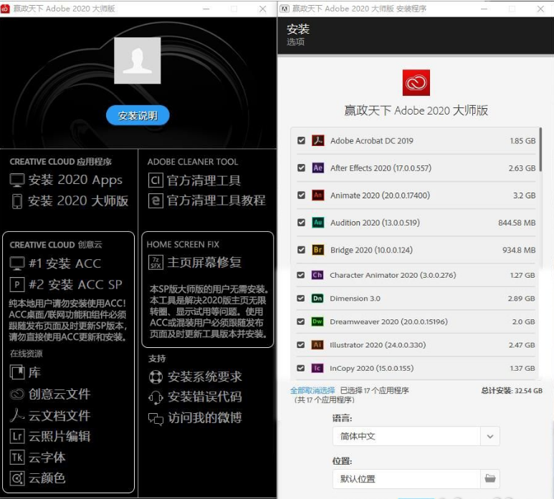The width and height of the screenshot is (554, 499).
Task: Click the 7z SFX icon for 主页屏幕修复
Action: click(x=156, y=263)
